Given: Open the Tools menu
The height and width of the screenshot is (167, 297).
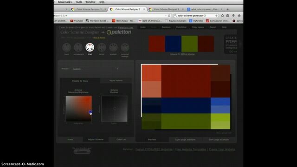Looking at the screenshot, I should tap(78, 2).
